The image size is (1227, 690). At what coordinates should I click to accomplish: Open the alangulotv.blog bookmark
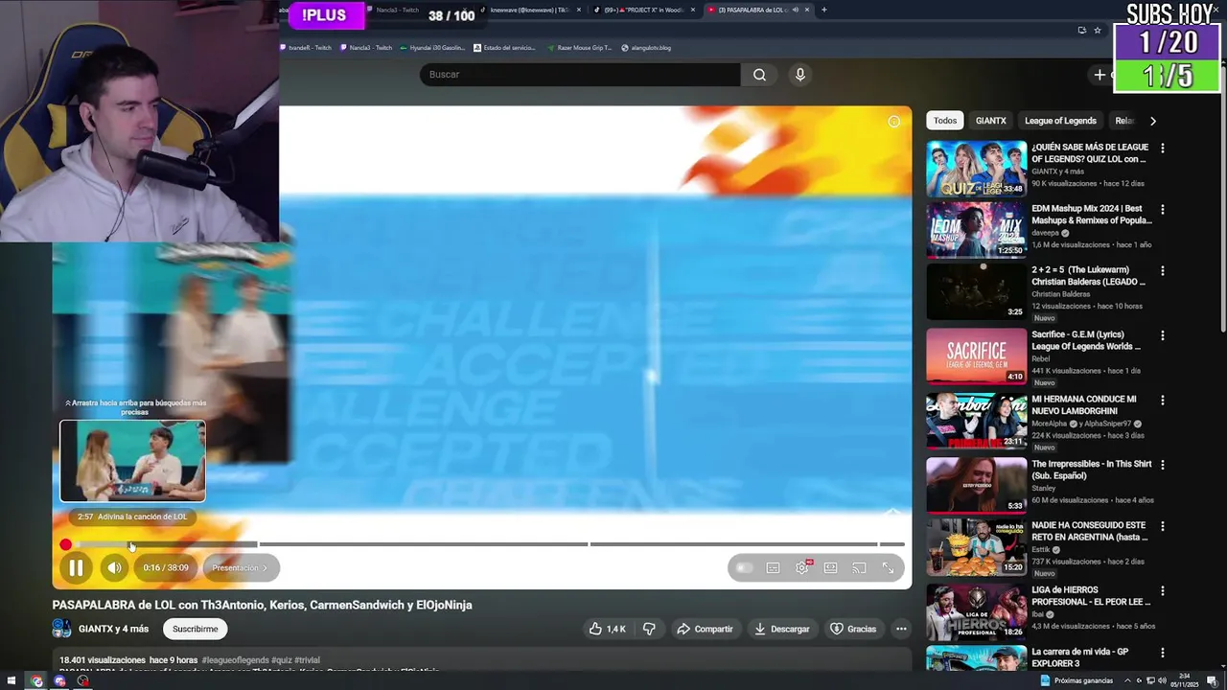coord(646,47)
